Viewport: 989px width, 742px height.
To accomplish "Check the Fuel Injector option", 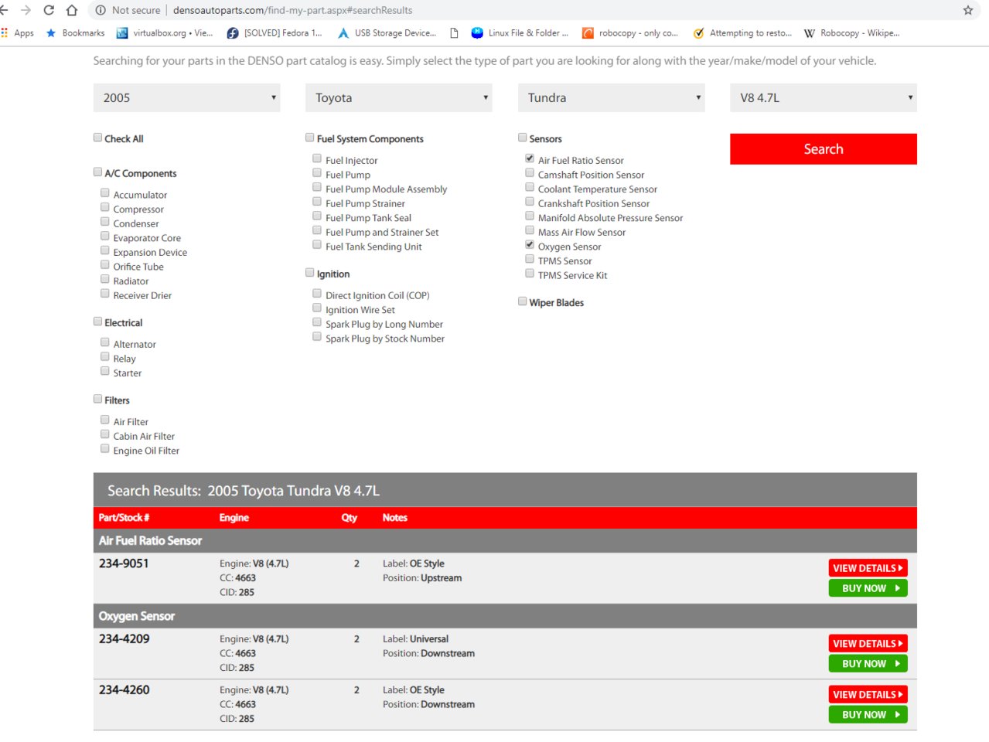I will [x=317, y=158].
